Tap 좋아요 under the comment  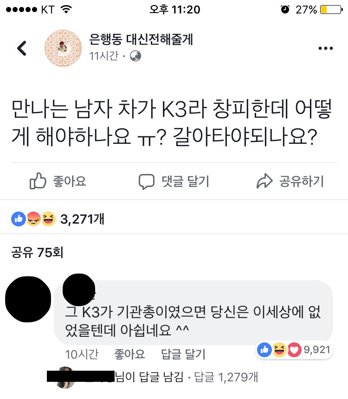(129, 354)
